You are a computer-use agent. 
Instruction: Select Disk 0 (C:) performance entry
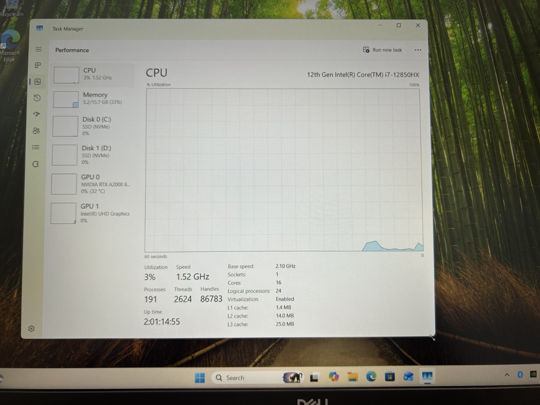click(92, 126)
